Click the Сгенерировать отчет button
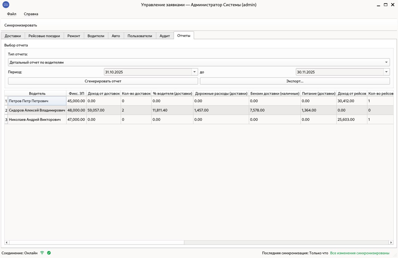This screenshot has width=398, height=258. coord(103,81)
